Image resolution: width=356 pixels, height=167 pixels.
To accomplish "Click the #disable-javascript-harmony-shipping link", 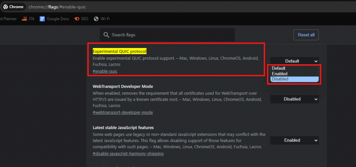I will click(128, 153).
